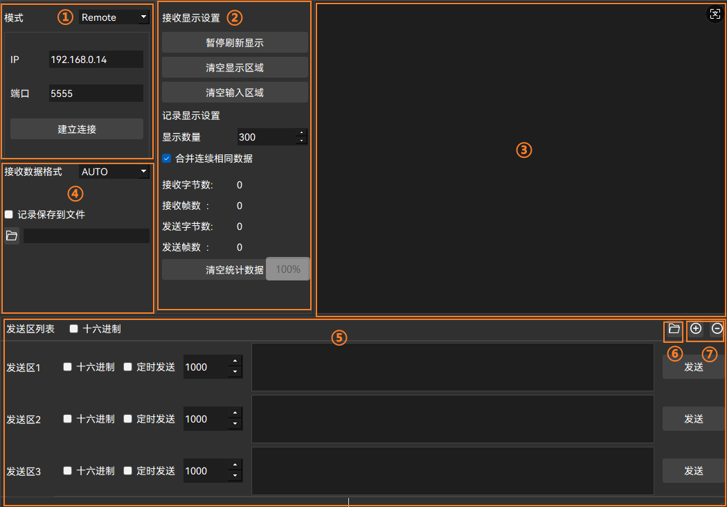Increase the 显示数量 value with the up arrow
Image resolution: width=727 pixels, height=507 pixels.
point(300,133)
